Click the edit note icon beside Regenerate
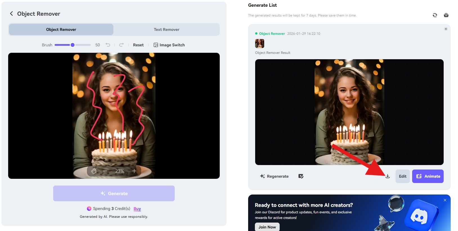 pyautogui.click(x=301, y=176)
